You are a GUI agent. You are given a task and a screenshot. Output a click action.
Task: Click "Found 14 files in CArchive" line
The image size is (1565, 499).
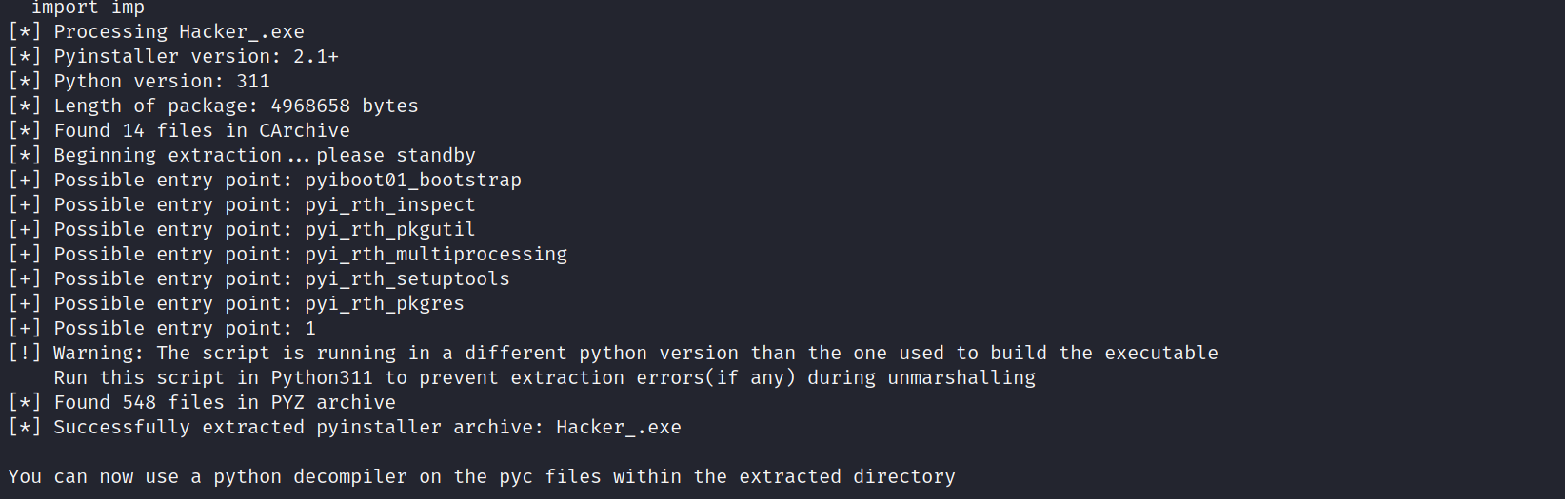point(202,131)
